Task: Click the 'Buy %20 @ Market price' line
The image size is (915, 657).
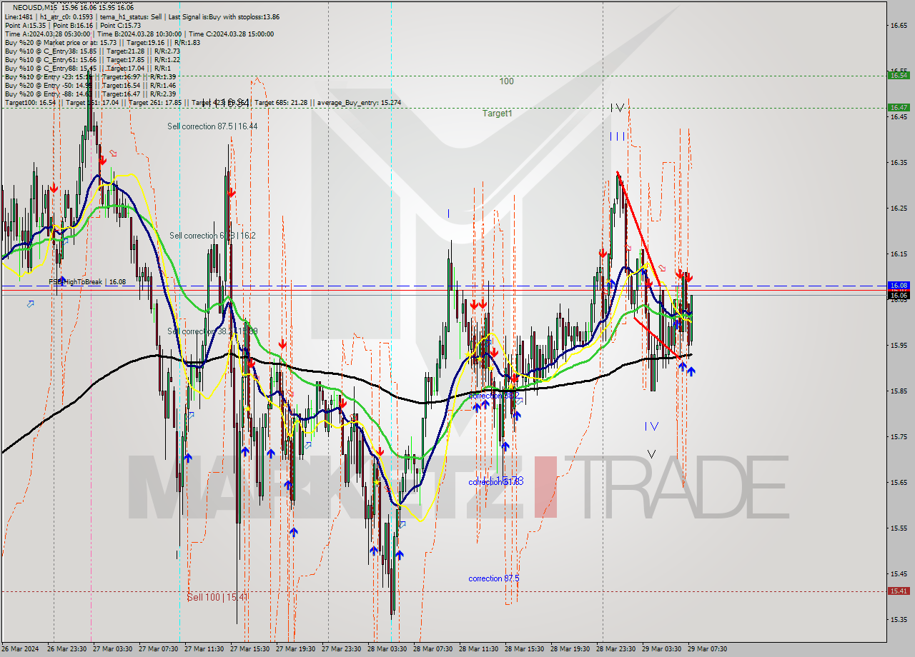Action: [x=102, y=42]
